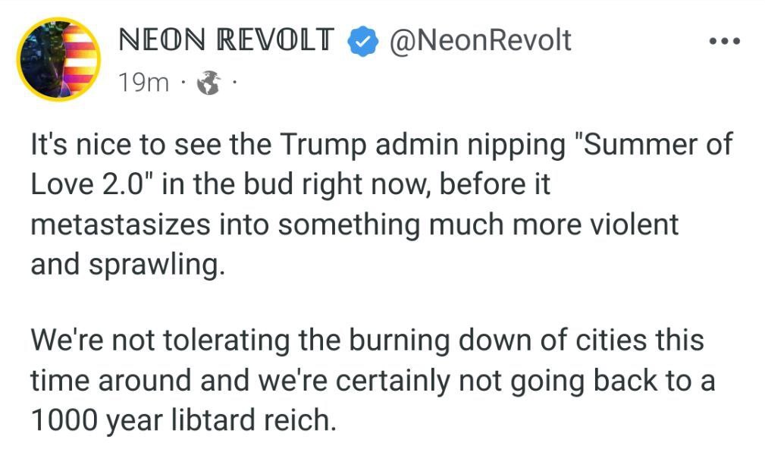Viewport: 765px width, 449px height.
Task: Click the @NeonRevolt handle
Action: point(480,40)
